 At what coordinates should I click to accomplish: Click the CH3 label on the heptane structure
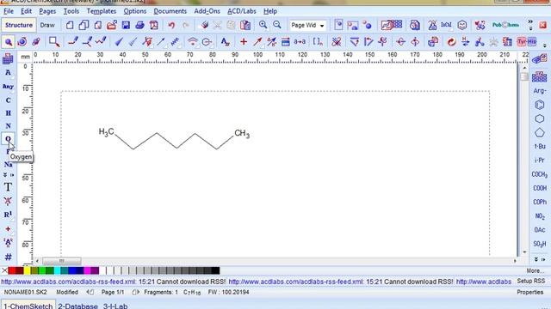click(242, 134)
